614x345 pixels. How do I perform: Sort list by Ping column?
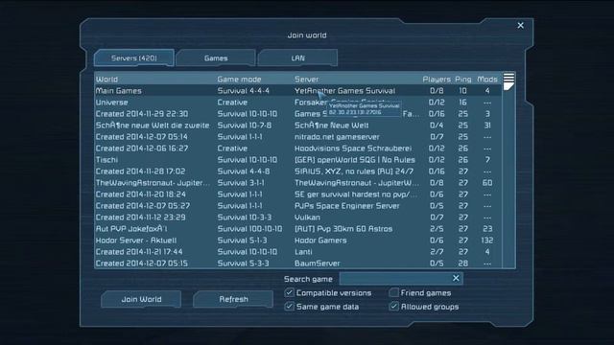pyautogui.click(x=462, y=80)
